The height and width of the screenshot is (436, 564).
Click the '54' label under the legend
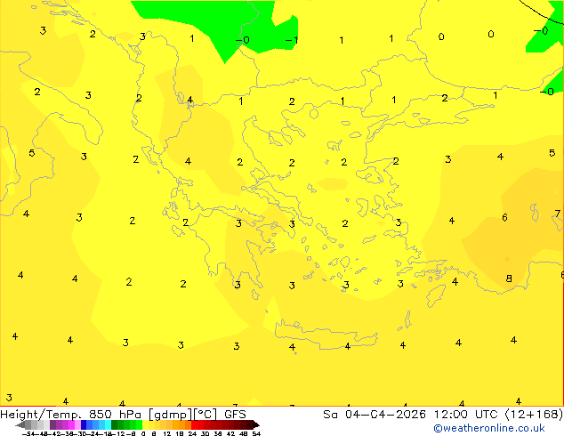pos(256,433)
